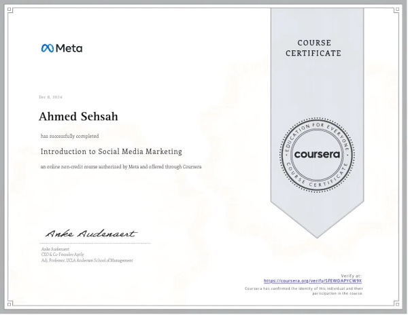
Task: Click the course title Introduction to Social Media Marketing
Action: click(x=112, y=151)
